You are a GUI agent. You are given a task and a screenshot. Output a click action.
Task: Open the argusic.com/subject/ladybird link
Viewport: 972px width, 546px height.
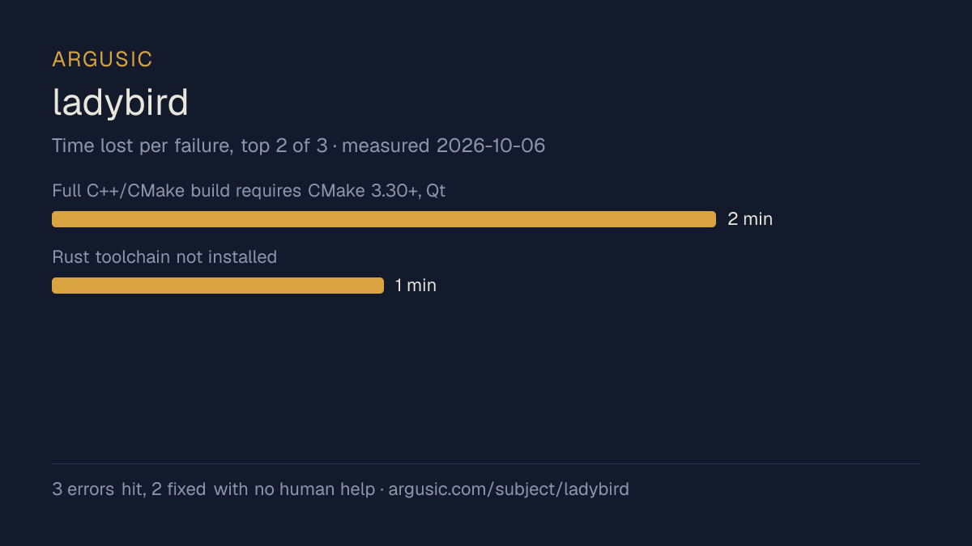[509, 489]
